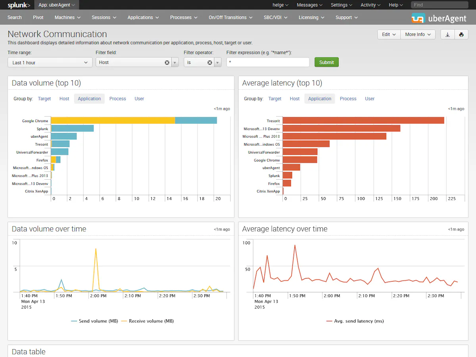The width and height of the screenshot is (476, 357).
Task: Clear the Host filter field selection
Action: point(167,62)
